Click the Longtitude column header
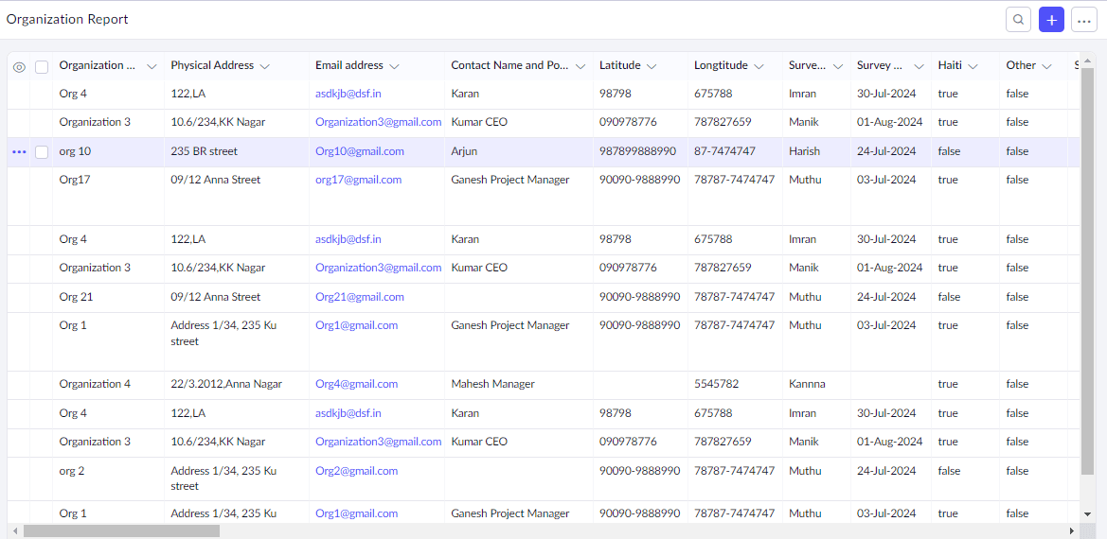 pyautogui.click(x=720, y=66)
